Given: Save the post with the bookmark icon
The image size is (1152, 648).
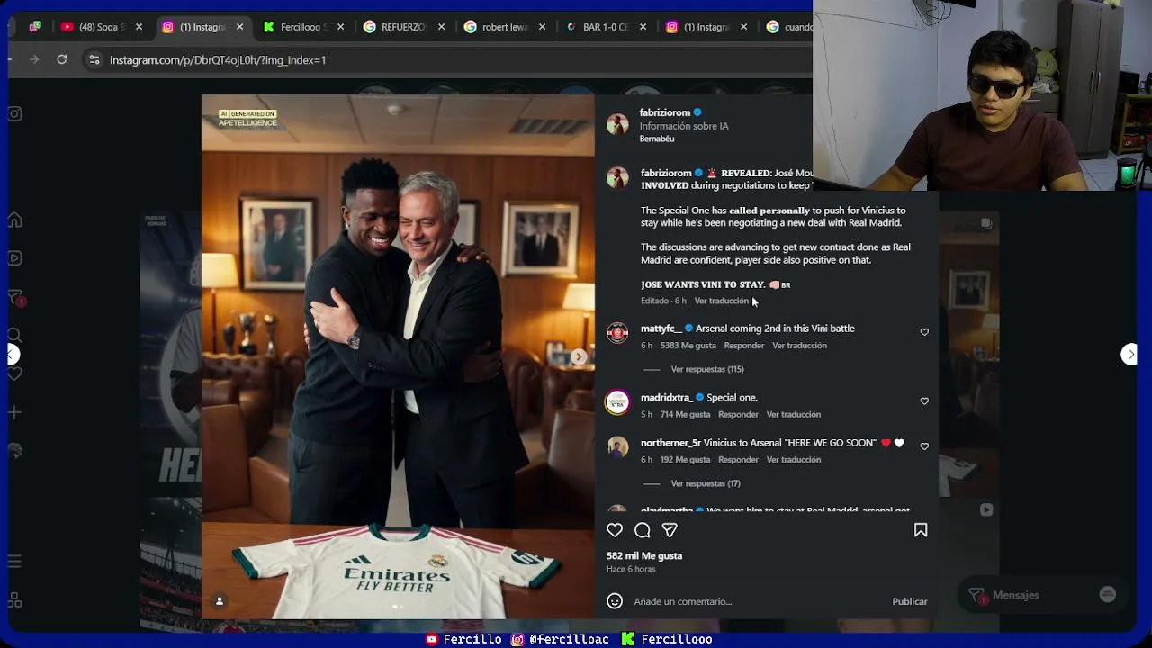Looking at the screenshot, I should (x=921, y=530).
